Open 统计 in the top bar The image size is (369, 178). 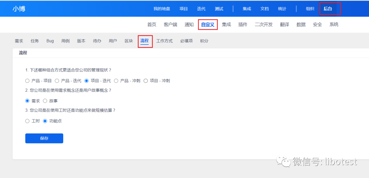tap(282, 9)
